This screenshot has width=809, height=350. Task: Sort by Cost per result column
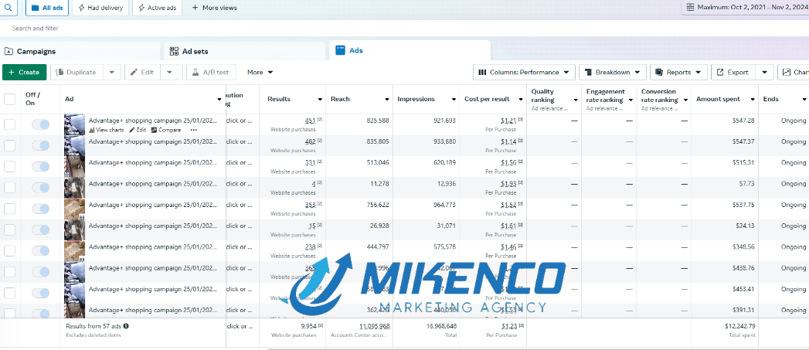point(487,99)
